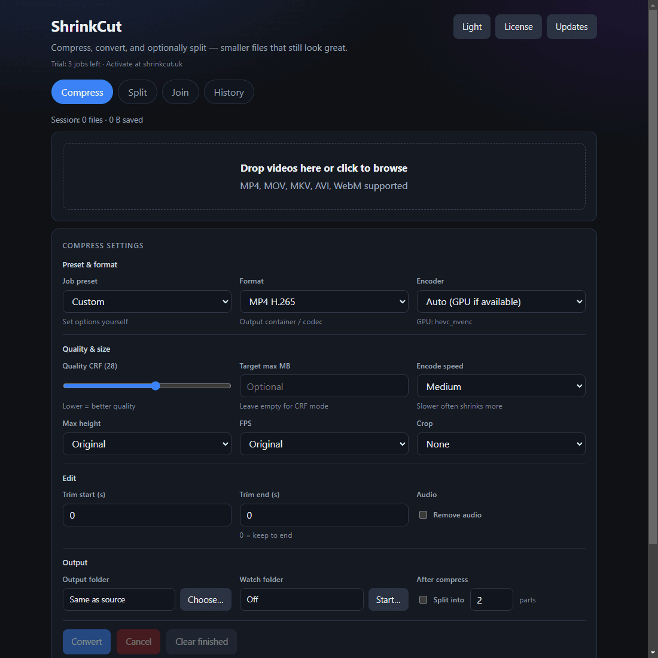The width and height of the screenshot is (658, 658).
Task: Click the drop videos area to browse
Action: point(324,176)
